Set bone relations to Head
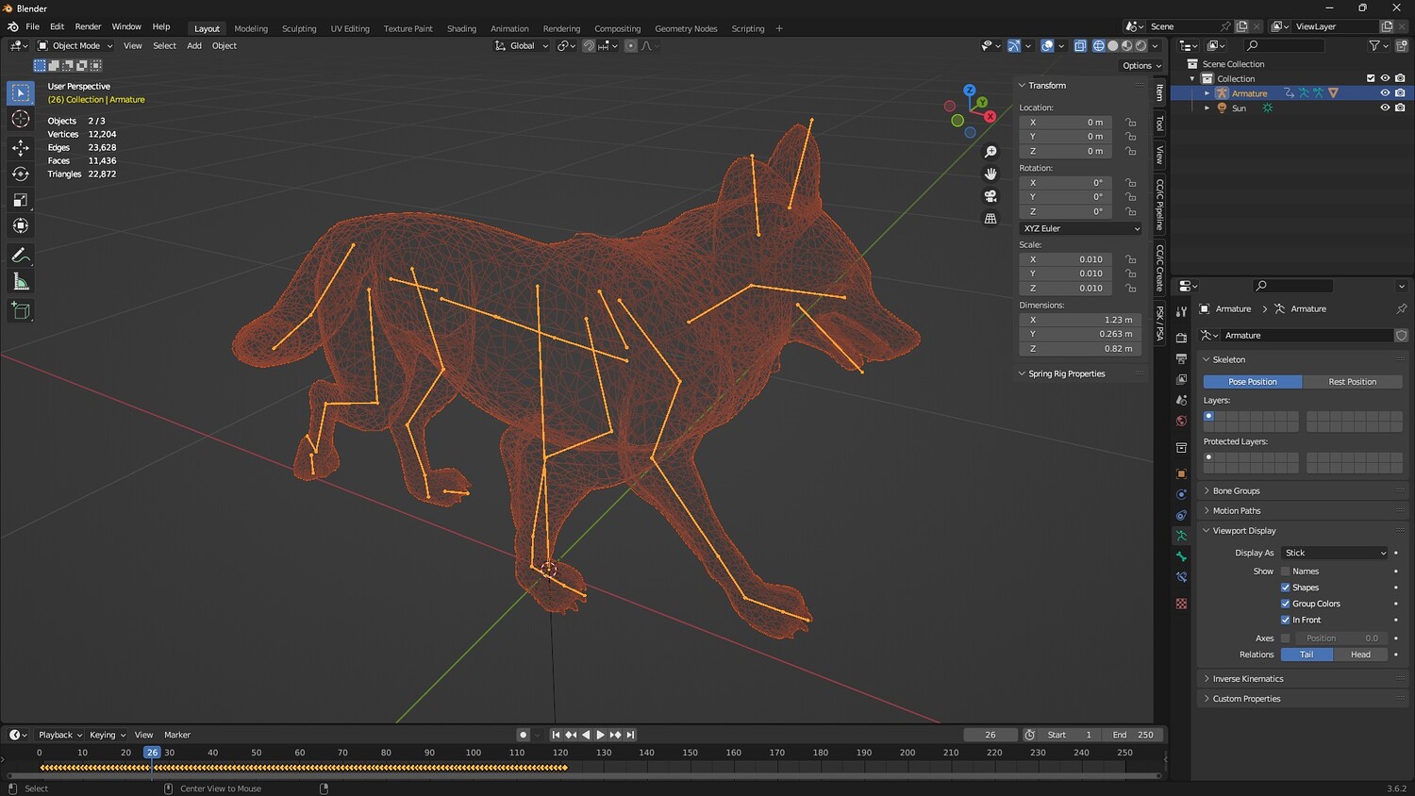 coord(1360,655)
